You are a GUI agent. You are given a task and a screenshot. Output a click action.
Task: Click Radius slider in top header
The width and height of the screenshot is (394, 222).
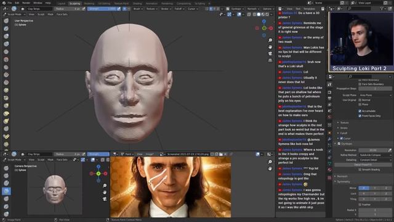click(x=68, y=9)
